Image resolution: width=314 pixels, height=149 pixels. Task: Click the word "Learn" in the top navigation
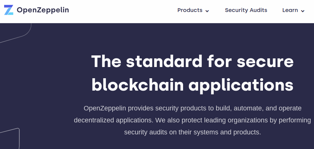290,10
